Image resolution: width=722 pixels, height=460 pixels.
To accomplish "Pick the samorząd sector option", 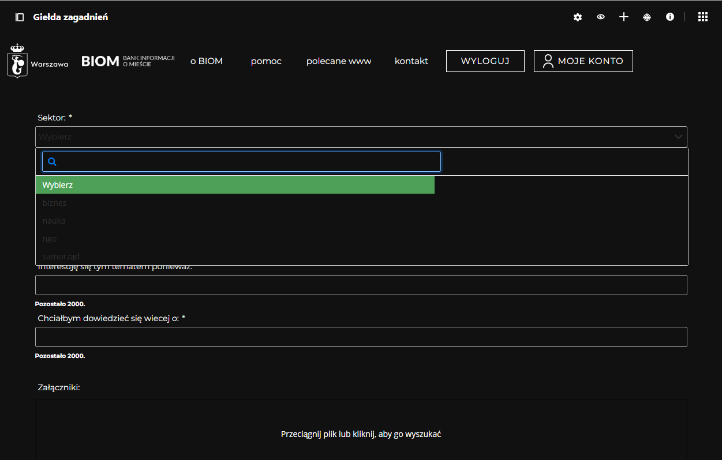I will click(x=61, y=257).
